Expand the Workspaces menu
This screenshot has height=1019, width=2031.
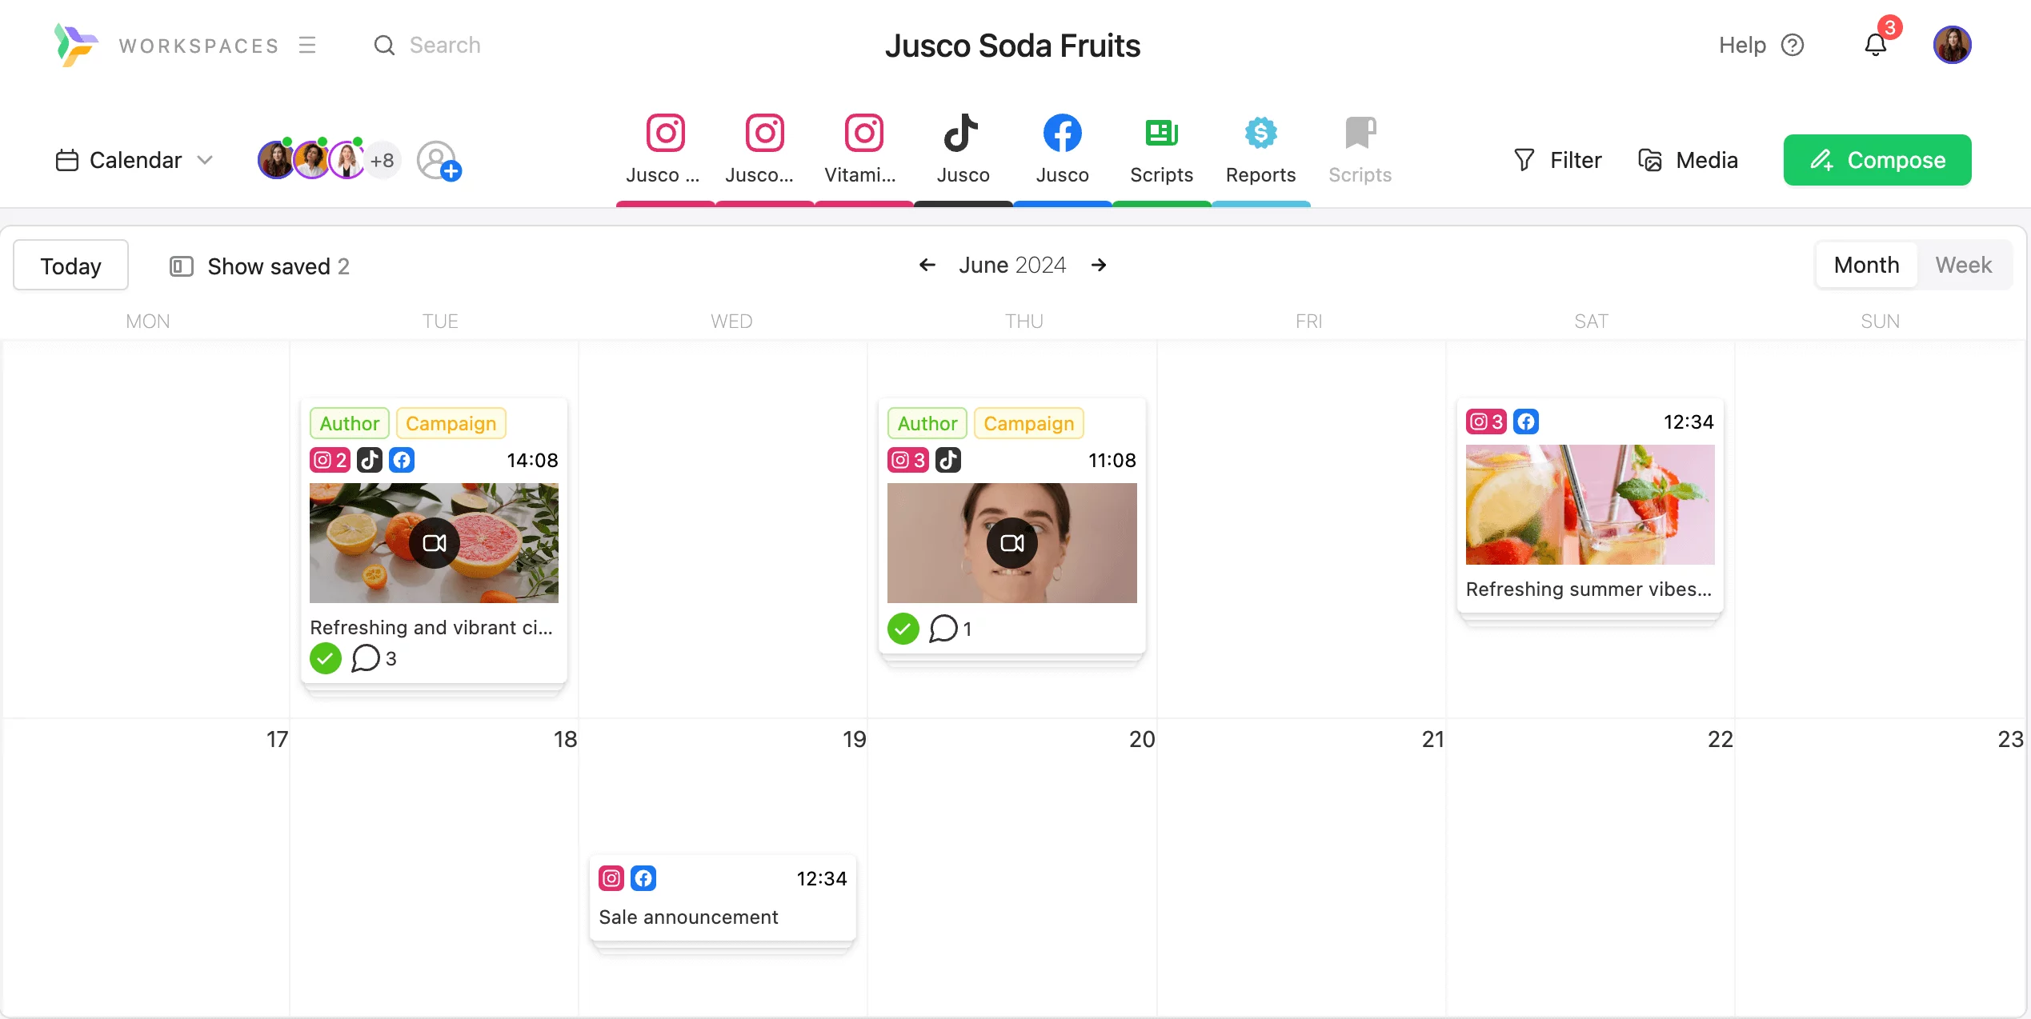click(306, 43)
